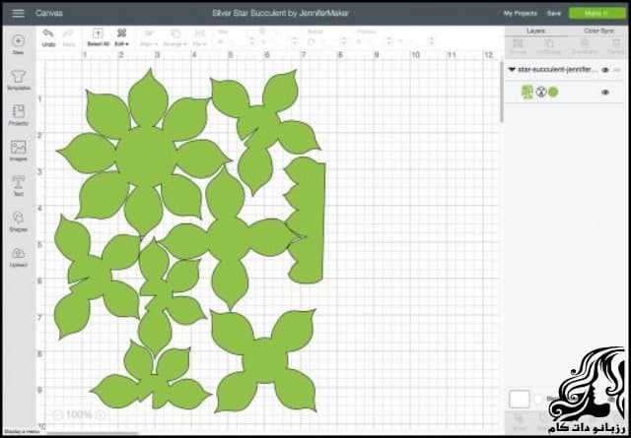631x438 pixels.
Task: Open Upload in the sidebar
Action: 18,257
